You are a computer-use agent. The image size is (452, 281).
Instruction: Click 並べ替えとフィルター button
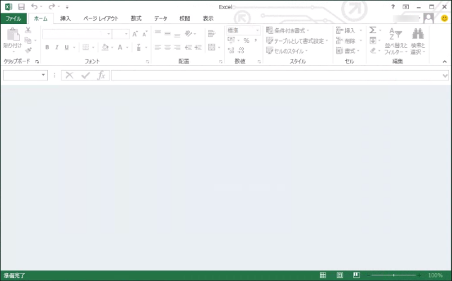coord(395,41)
